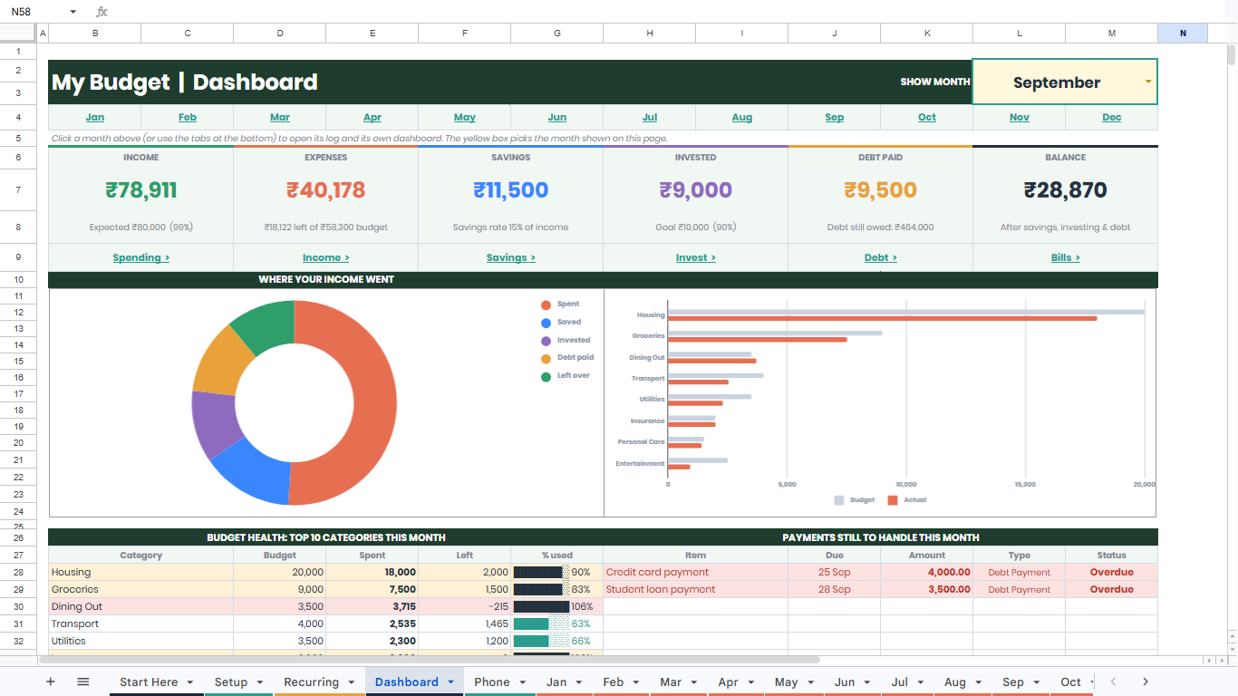The image size is (1238, 696).
Task: Select the Credit card payment item
Action: pos(695,572)
